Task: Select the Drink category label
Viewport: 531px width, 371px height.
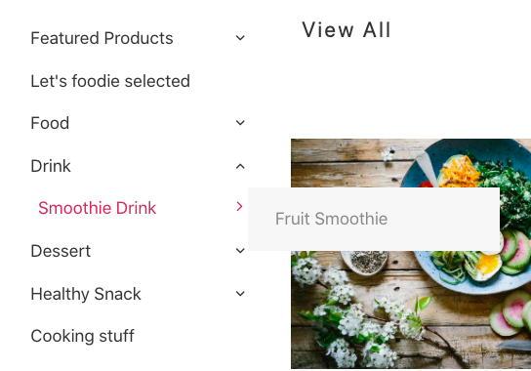Action: point(51,166)
